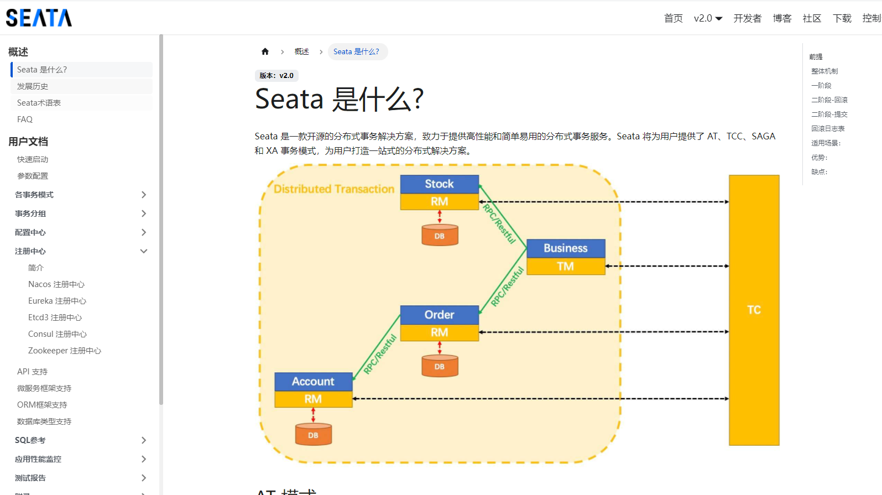Screen dimensions: 882x495
Task: Open 首页 in top navigation
Action: point(673,18)
